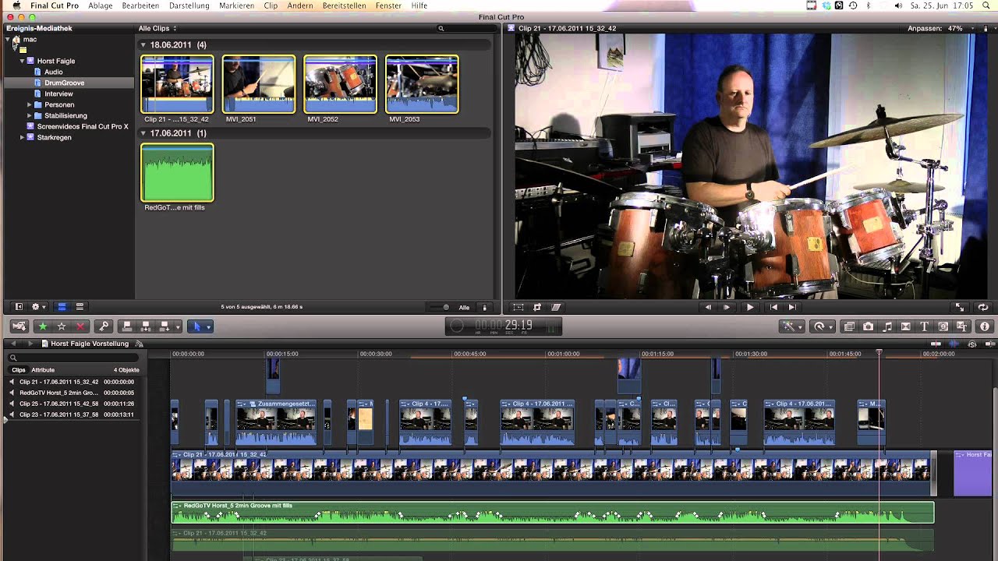
Task: Select MVI_2052 clip thumbnail
Action: [340, 84]
